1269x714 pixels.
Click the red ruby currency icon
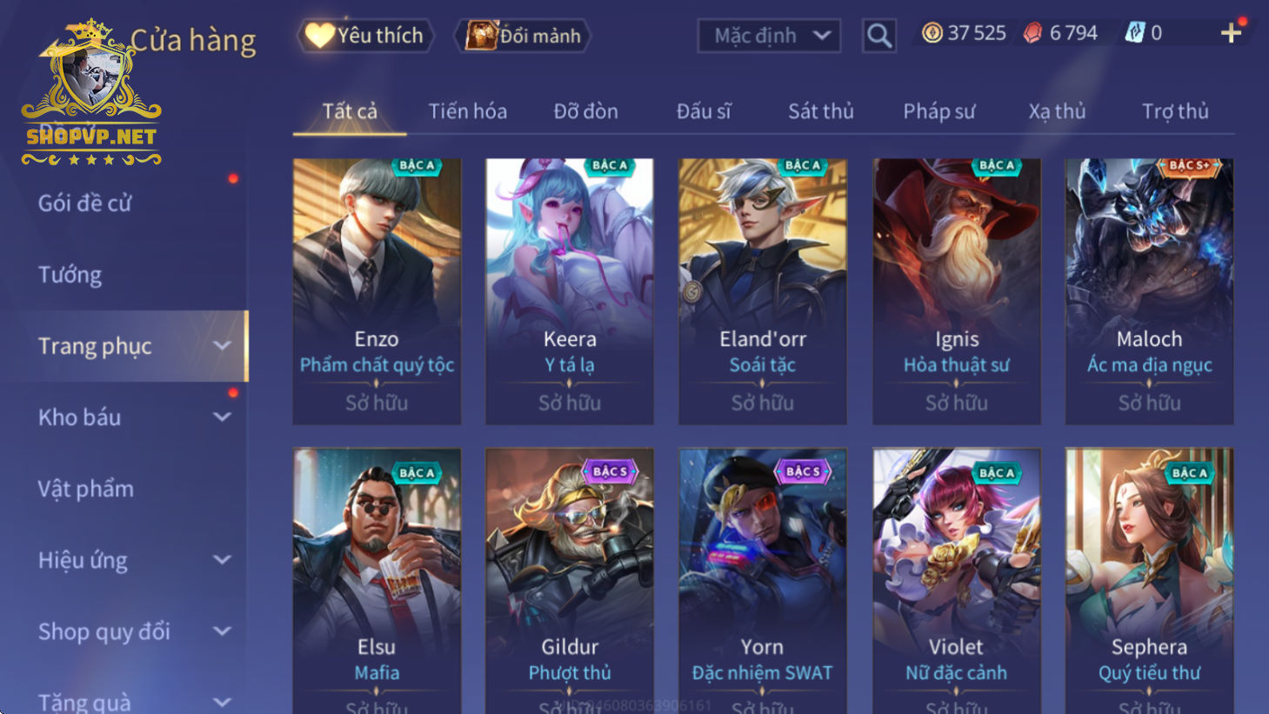point(1032,33)
